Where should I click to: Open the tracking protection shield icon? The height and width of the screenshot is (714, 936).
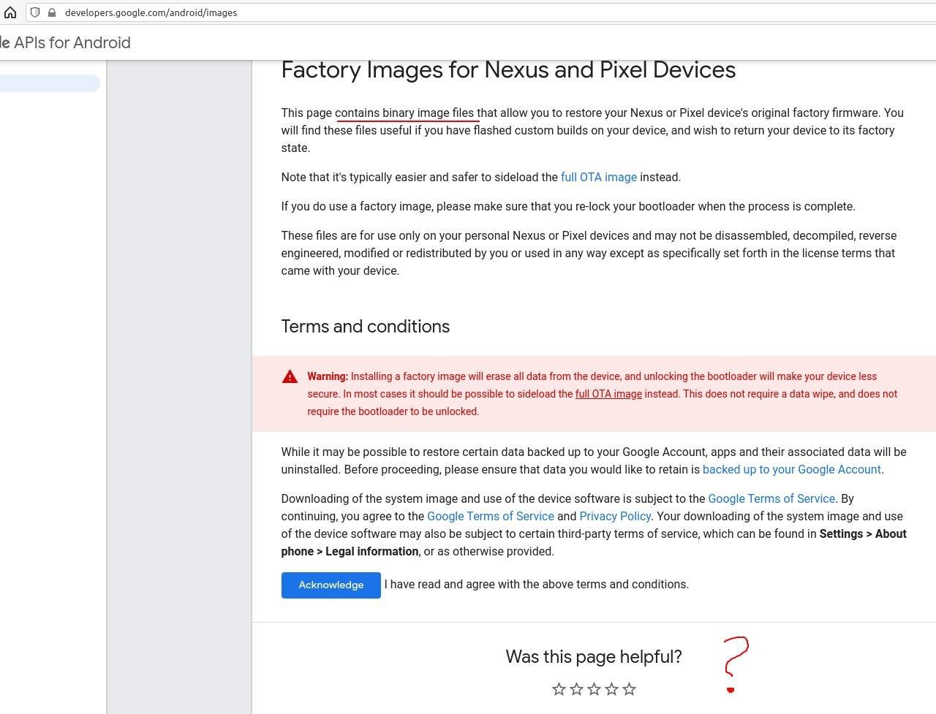(34, 12)
